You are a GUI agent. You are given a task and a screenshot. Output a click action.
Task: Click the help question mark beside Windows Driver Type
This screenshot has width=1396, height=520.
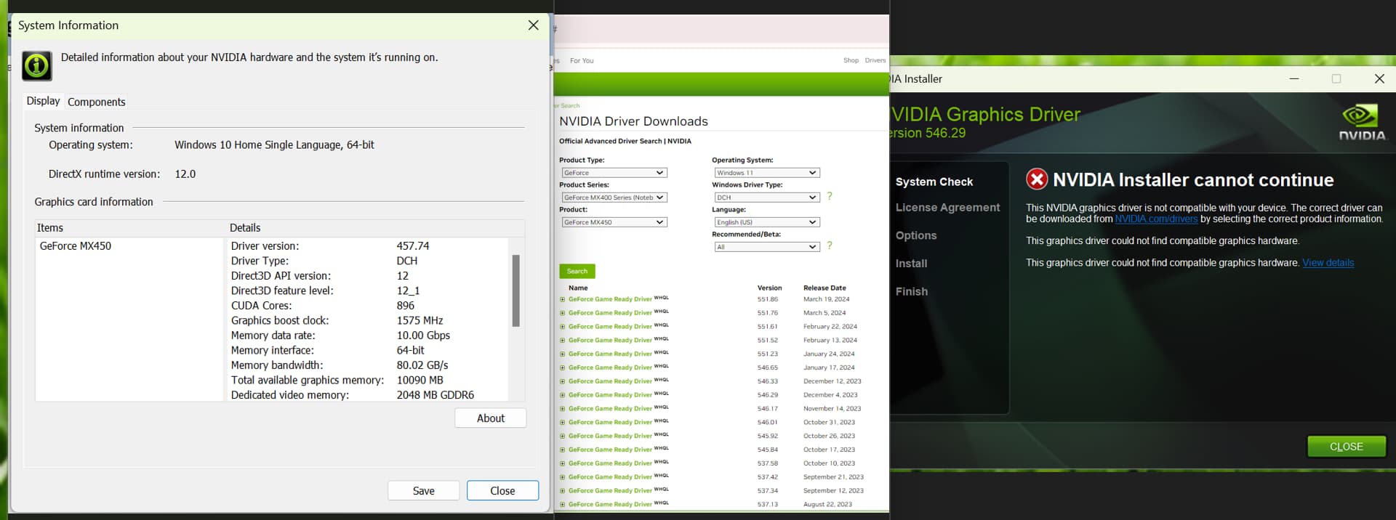pos(829,197)
